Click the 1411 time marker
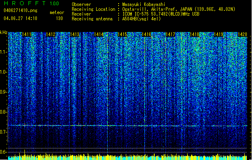The image size is (252, 160). 26,34
